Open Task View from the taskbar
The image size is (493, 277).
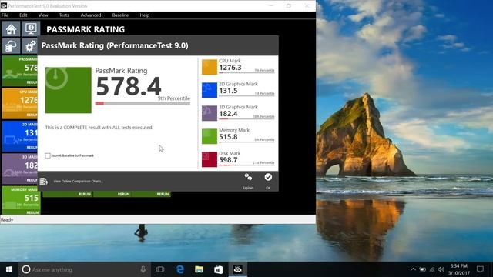pos(160,269)
